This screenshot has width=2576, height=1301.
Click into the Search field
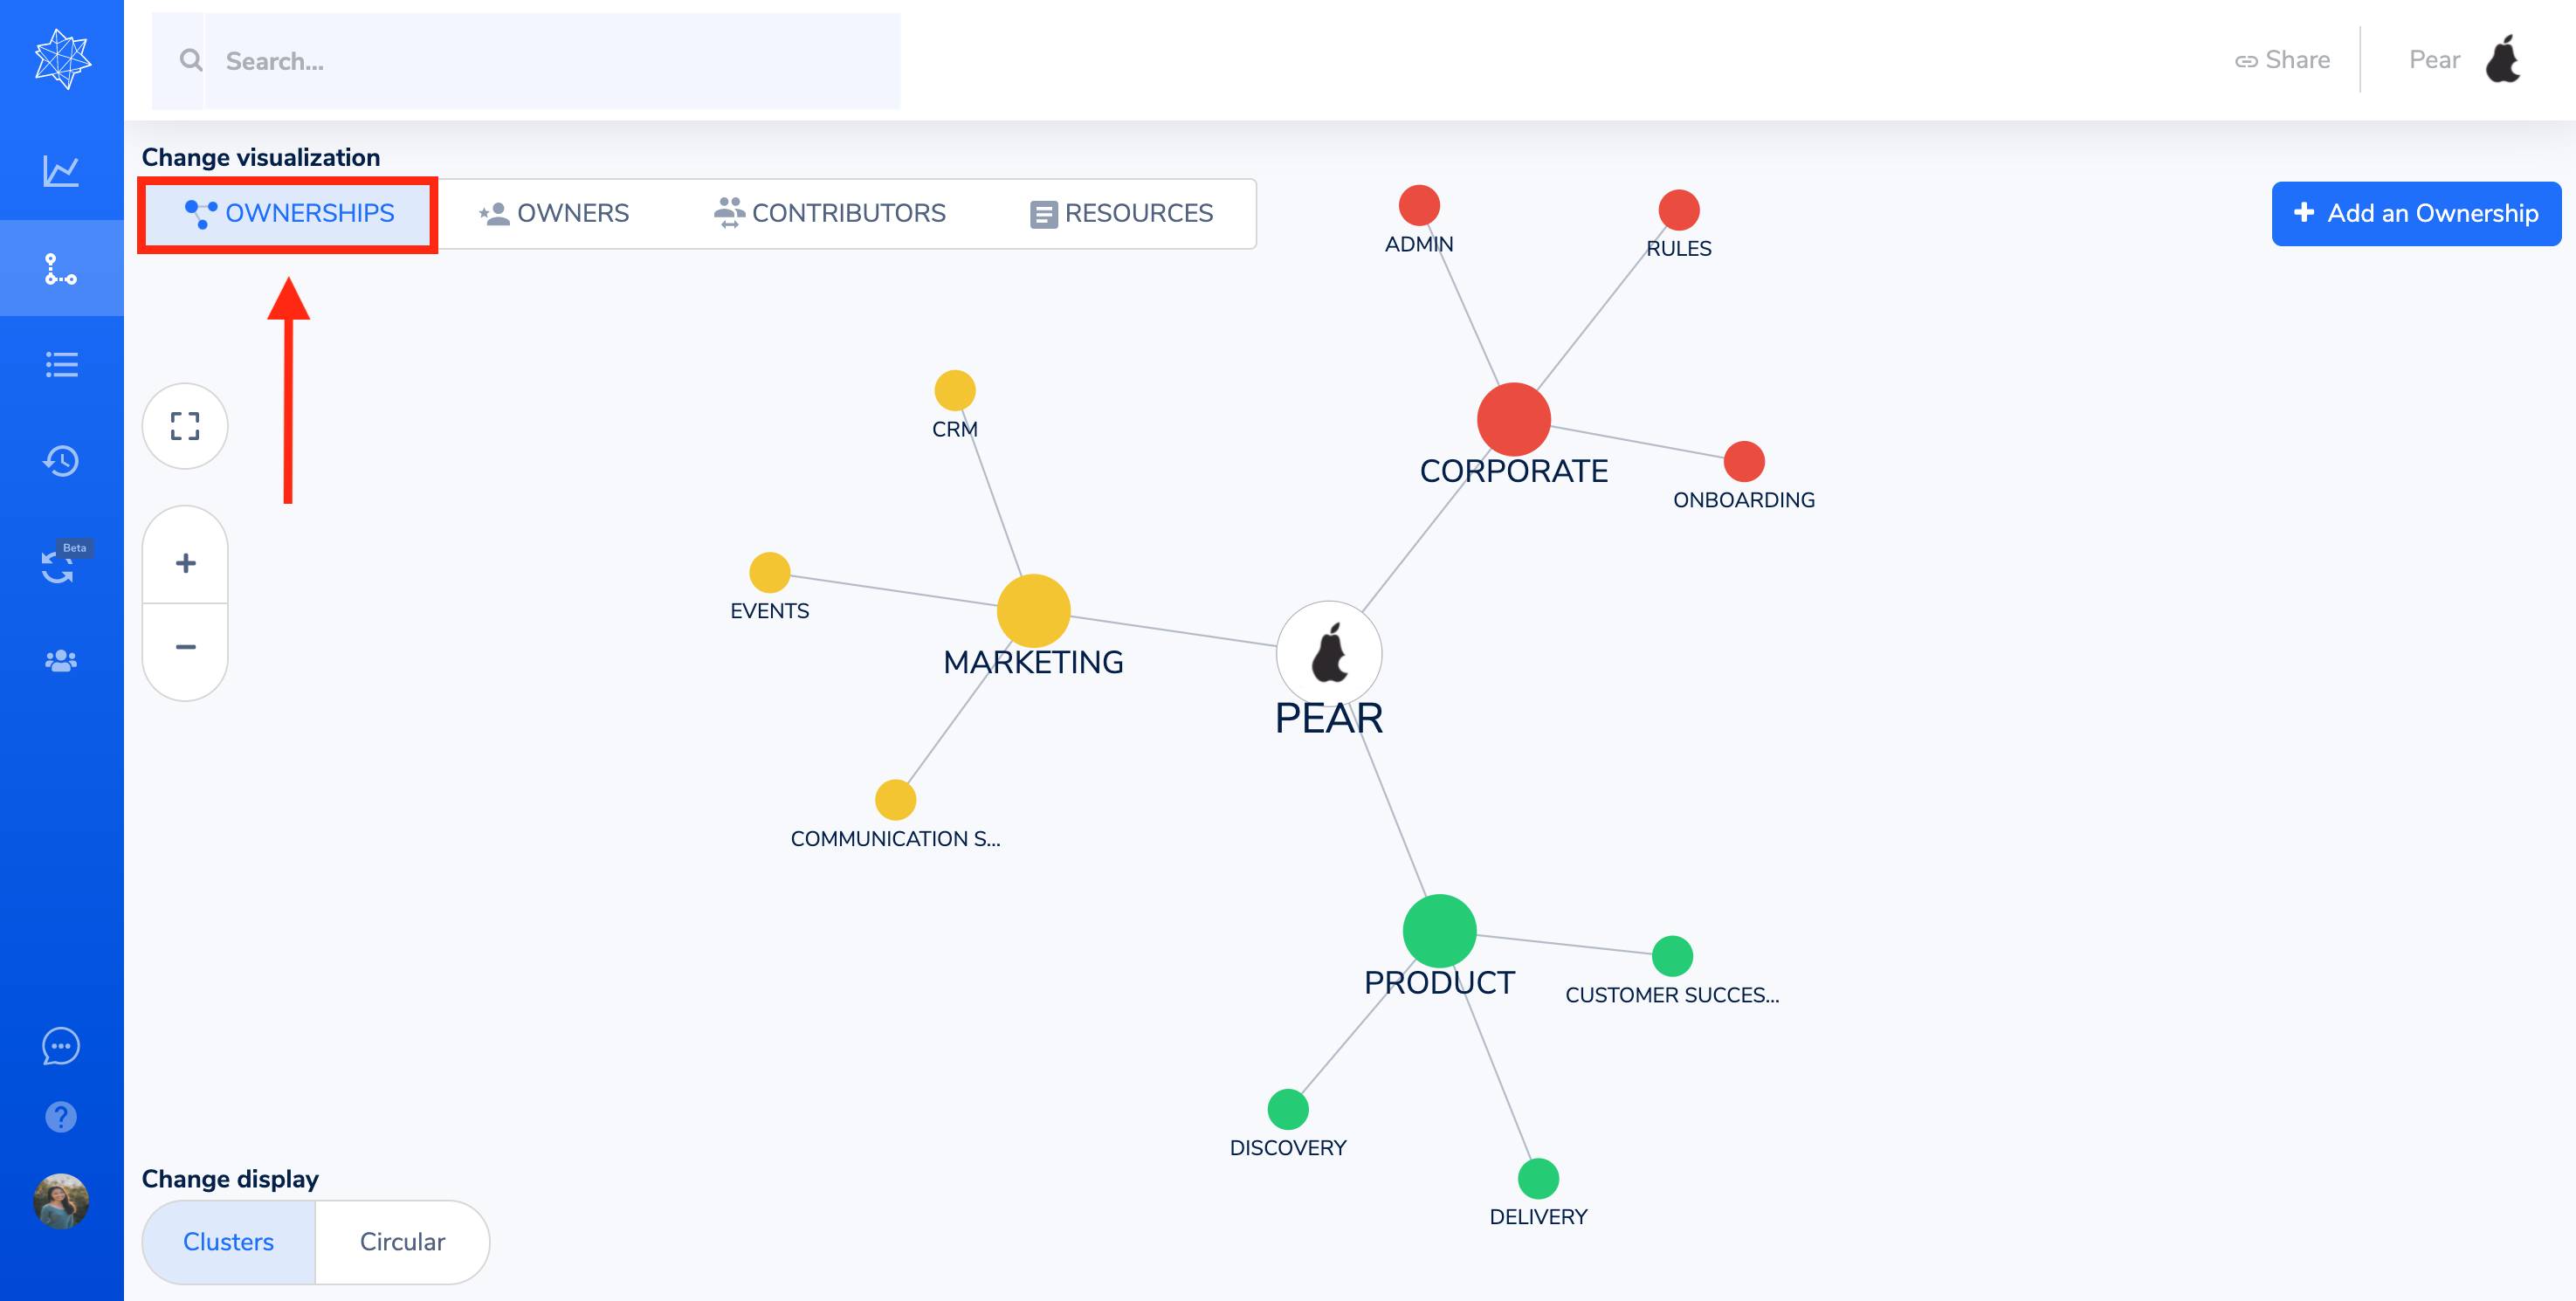tap(550, 61)
